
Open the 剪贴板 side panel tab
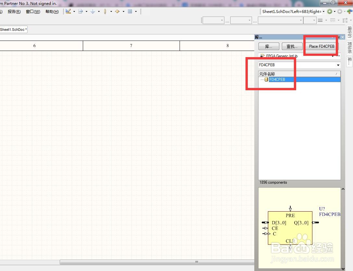(350, 47)
